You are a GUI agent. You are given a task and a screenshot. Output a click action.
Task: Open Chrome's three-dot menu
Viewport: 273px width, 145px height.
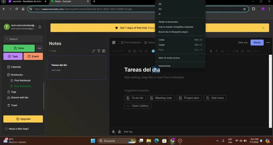tap(269, 9)
